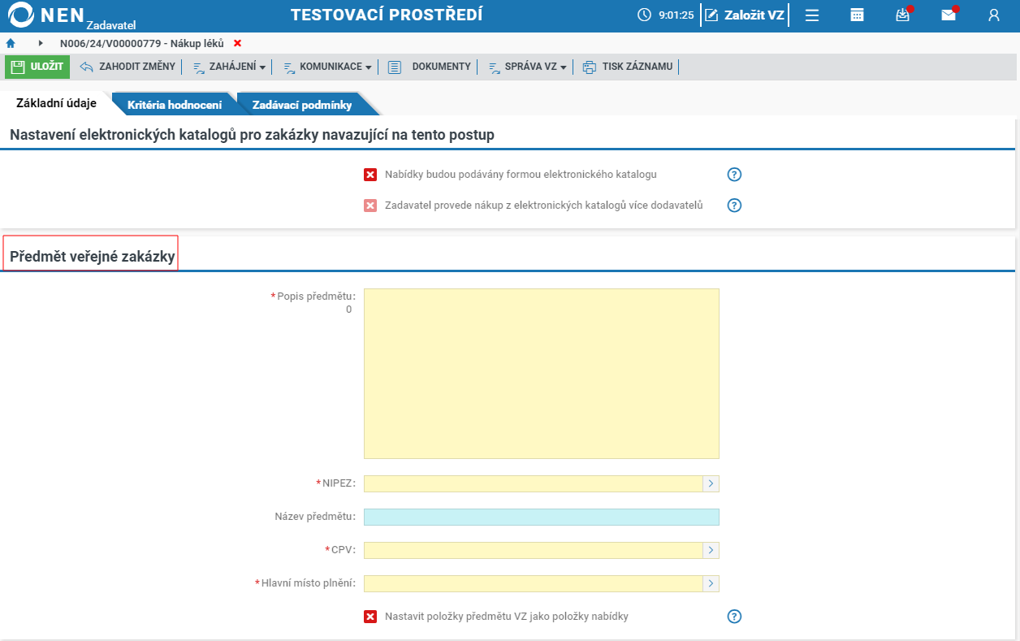Click the Zadavatel label under logo

click(111, 25)
